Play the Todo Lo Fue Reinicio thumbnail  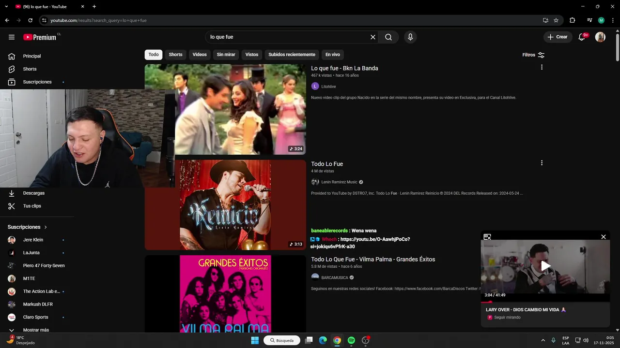(225, 205)
